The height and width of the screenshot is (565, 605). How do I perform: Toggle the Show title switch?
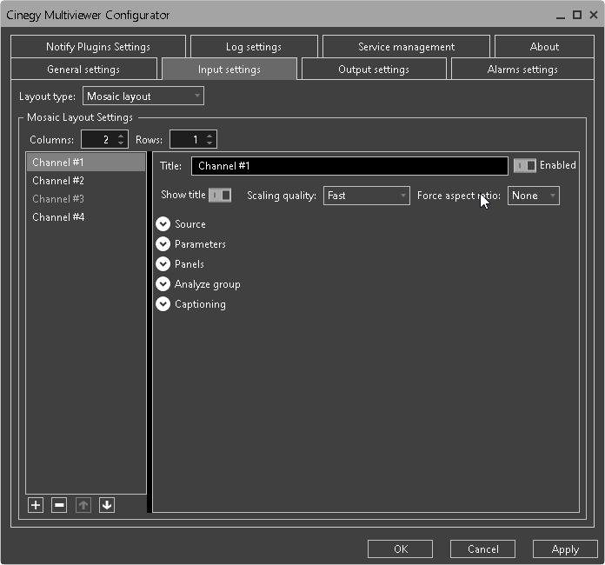point(220,196)
